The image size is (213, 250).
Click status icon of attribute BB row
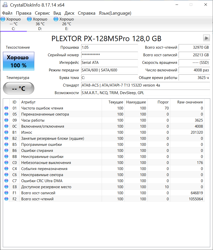6,156
